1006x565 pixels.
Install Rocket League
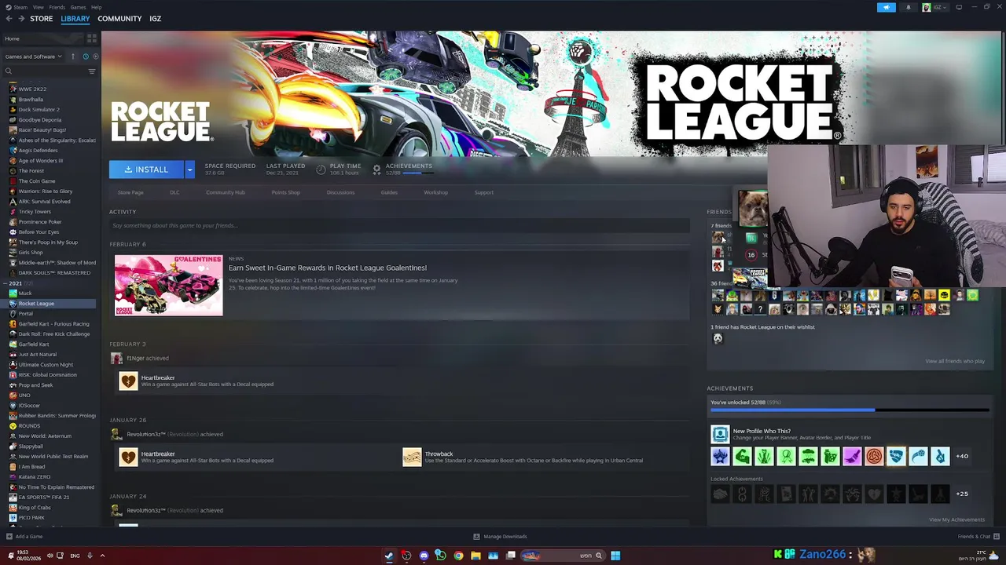tap(146, 169)
